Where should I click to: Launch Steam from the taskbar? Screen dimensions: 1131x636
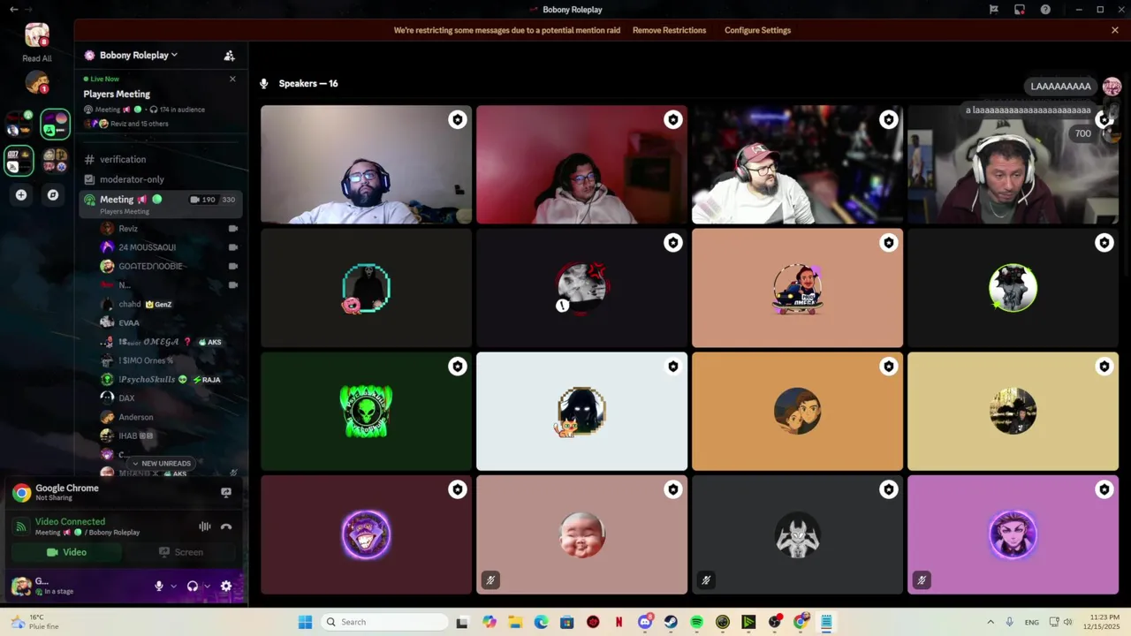671,622
